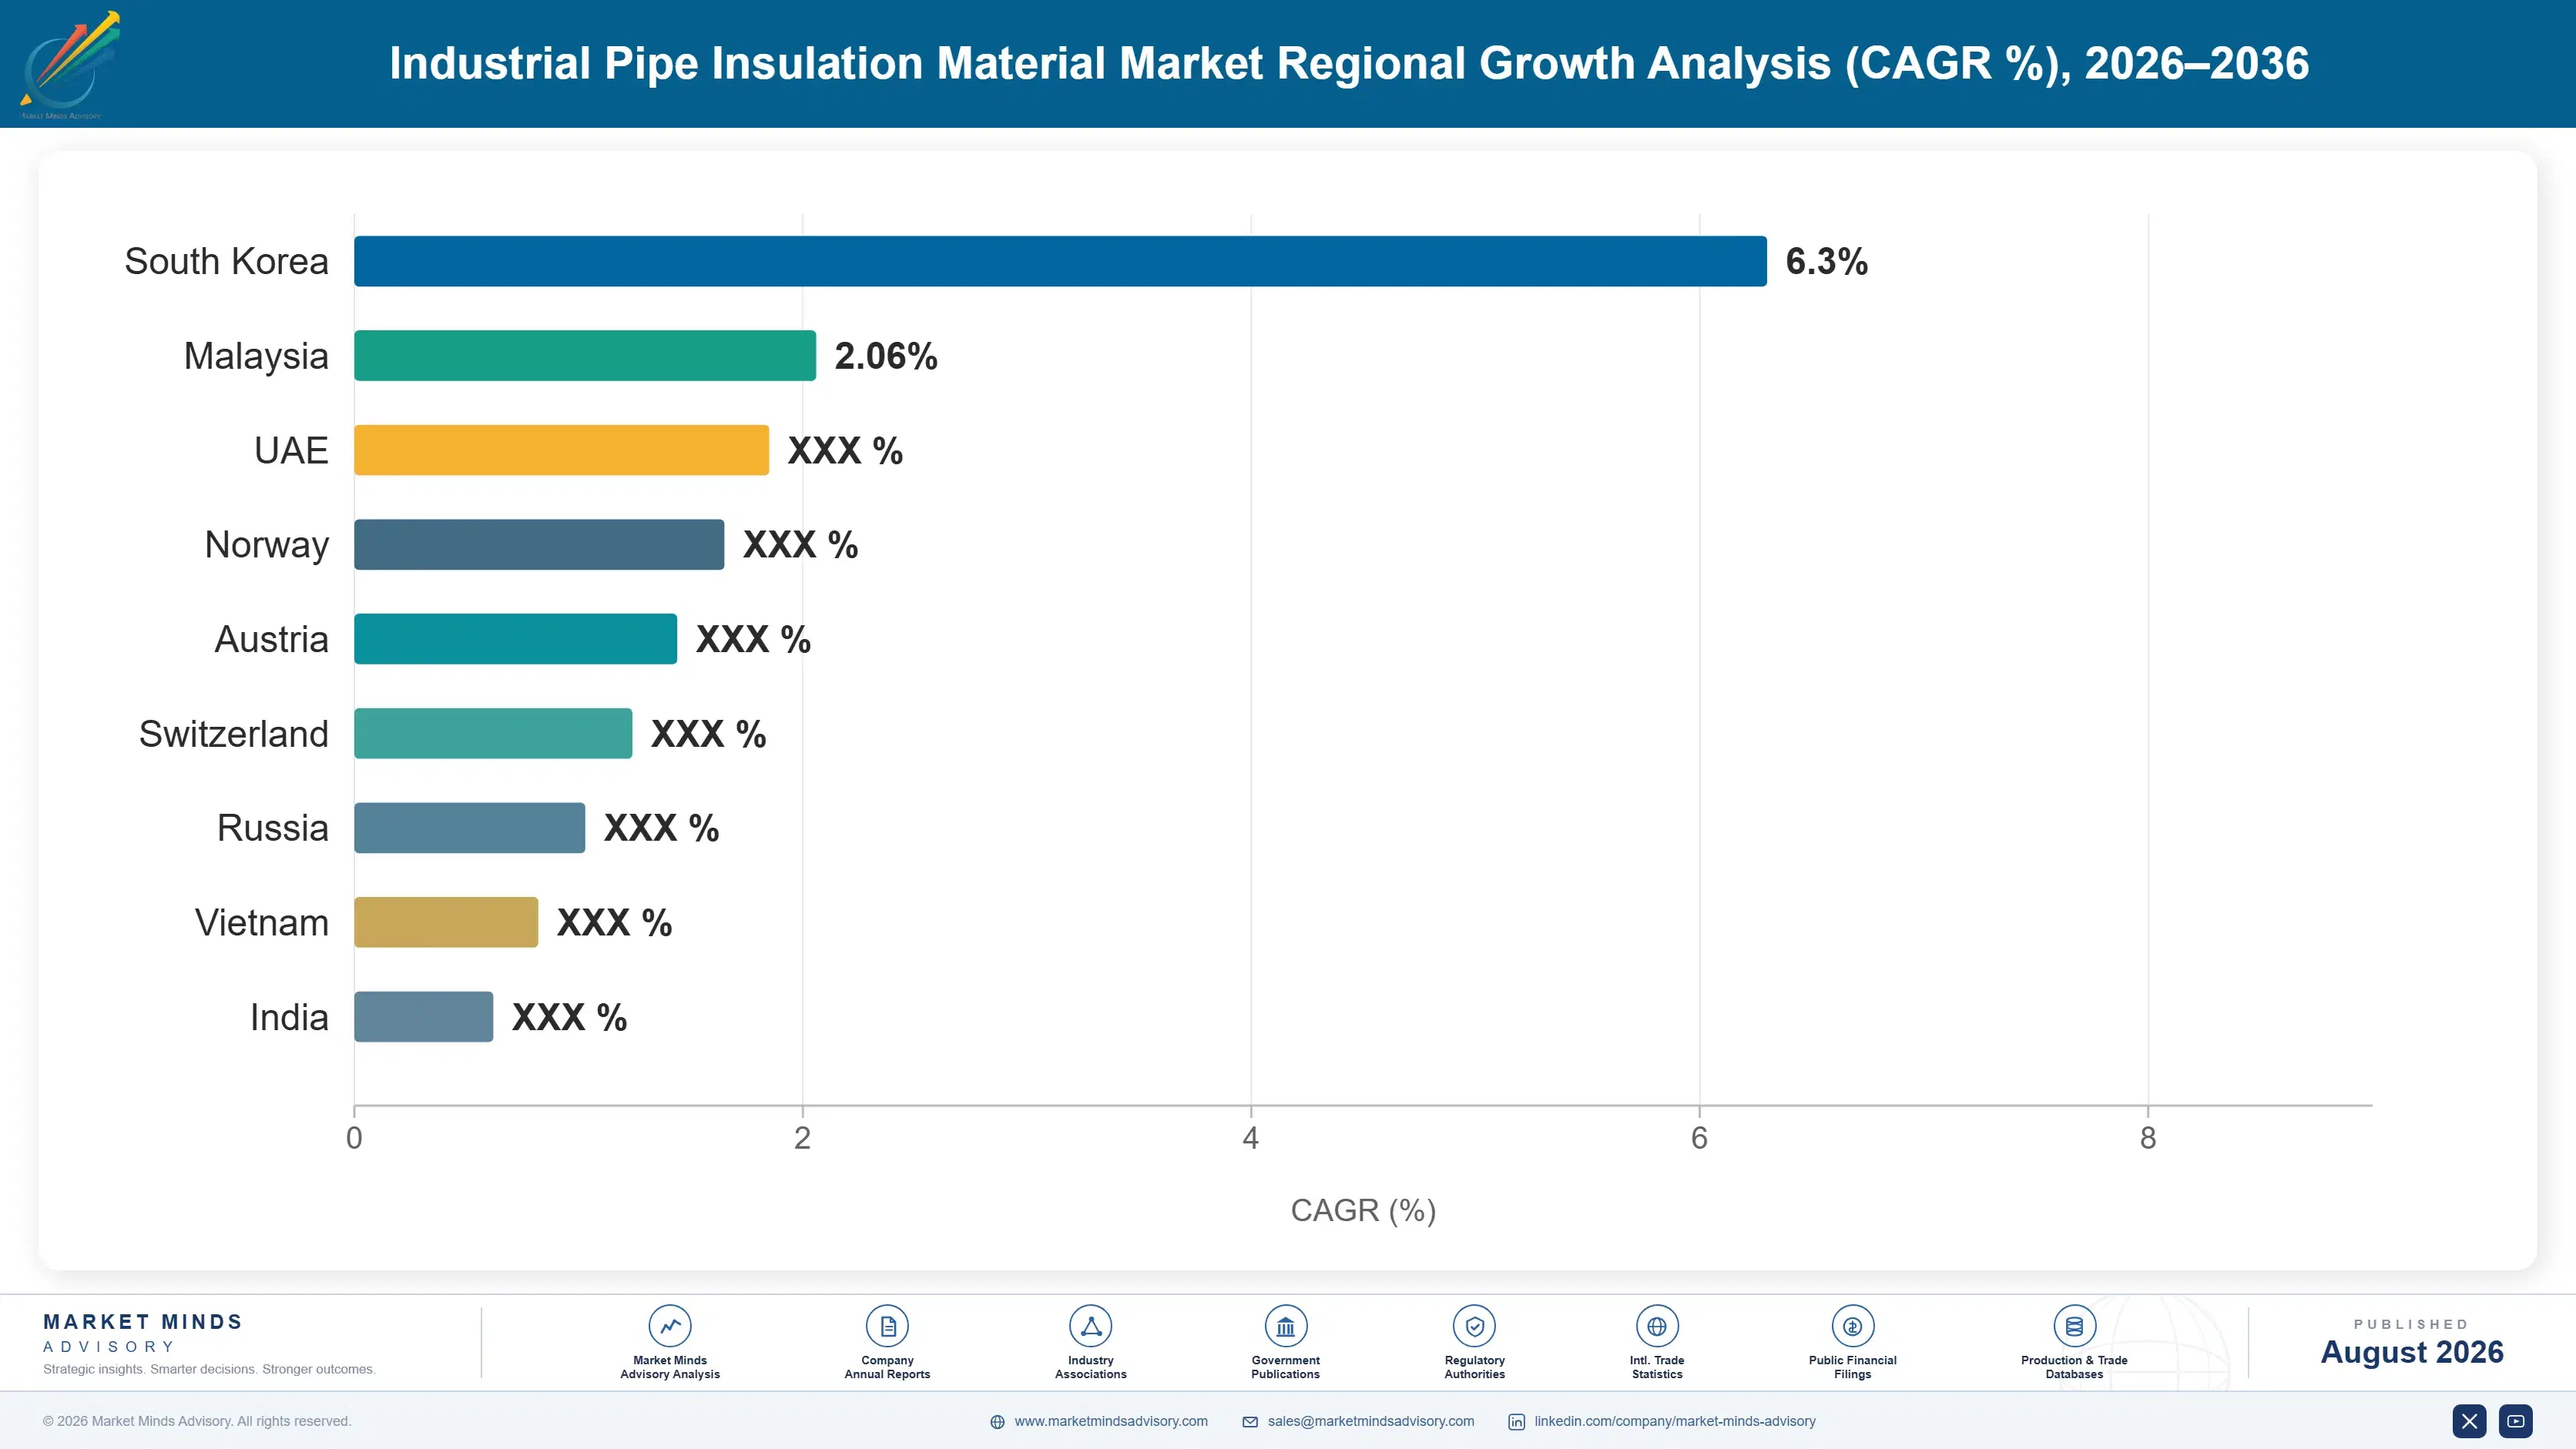This screenshot has height=1449, width=2576.
Task: Click the CAGR (%) axis title
Action: click(x=1363, y=1210)
